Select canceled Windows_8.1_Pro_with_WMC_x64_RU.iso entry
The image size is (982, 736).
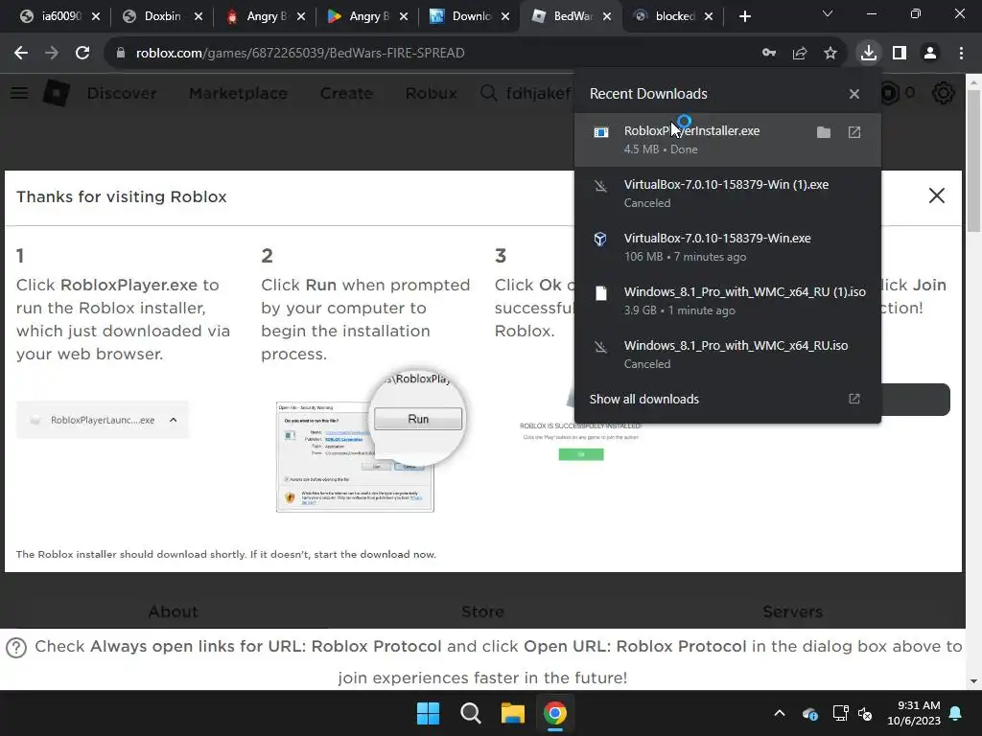point(727,355)
